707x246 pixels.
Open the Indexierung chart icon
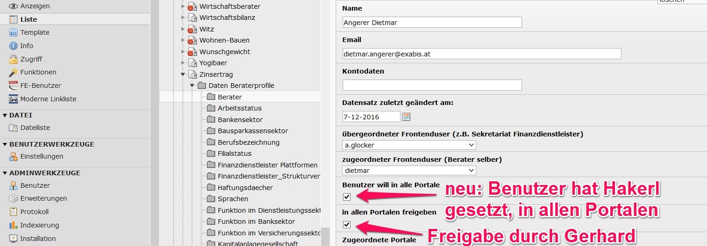[13, 225]
